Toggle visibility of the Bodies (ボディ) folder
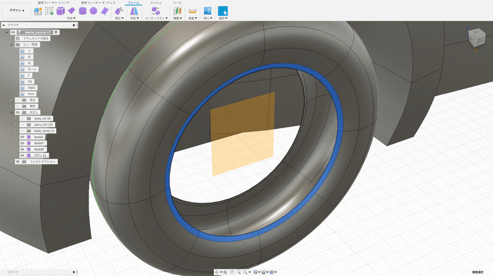The image size is (493, 276). (x=18, y=112)
